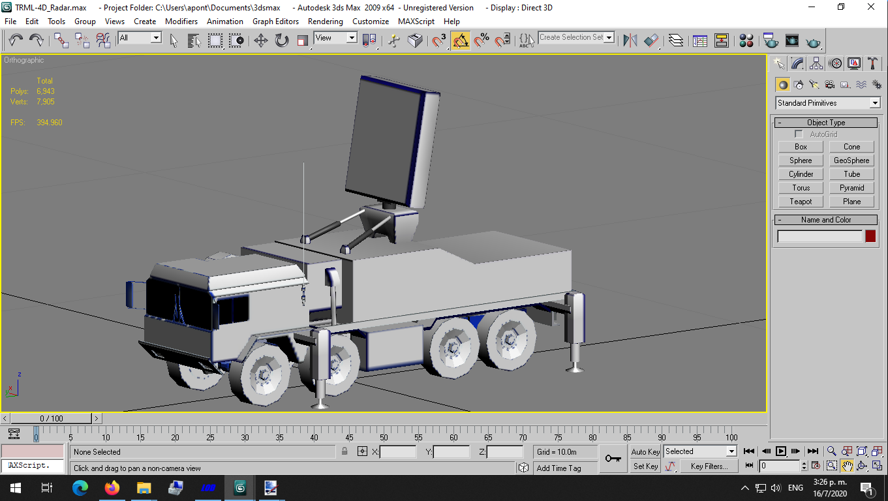Image resolution: width=888 pixels, height=501 pixels.
Task: Toggle the Angle Snap icon
Action: (x=461, y=40)
